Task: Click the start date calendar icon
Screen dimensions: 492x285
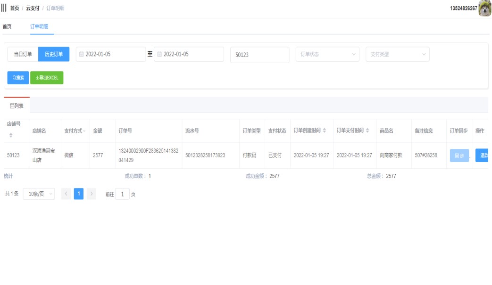Action: pyautogui.click(x=81, y=54)
